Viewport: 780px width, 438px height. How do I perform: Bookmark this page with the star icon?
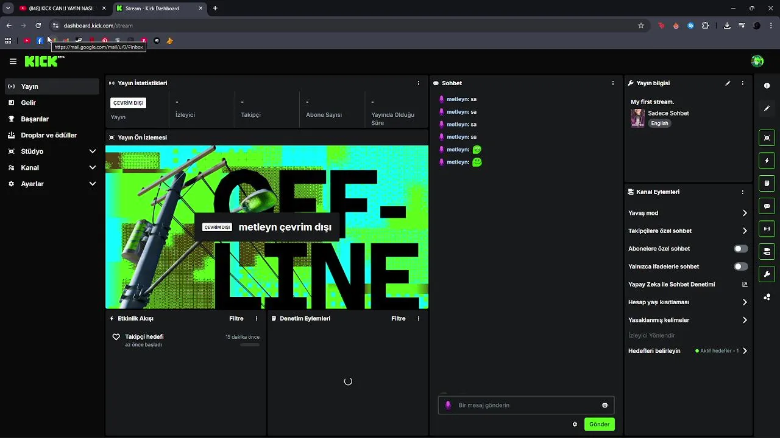pyautogui.click(x=641, y=26)
